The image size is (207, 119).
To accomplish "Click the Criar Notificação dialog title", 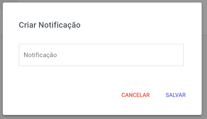I will tap(50, 25).
